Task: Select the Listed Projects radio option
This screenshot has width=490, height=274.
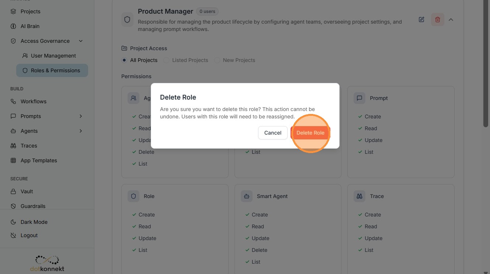Action: point(166,60)
